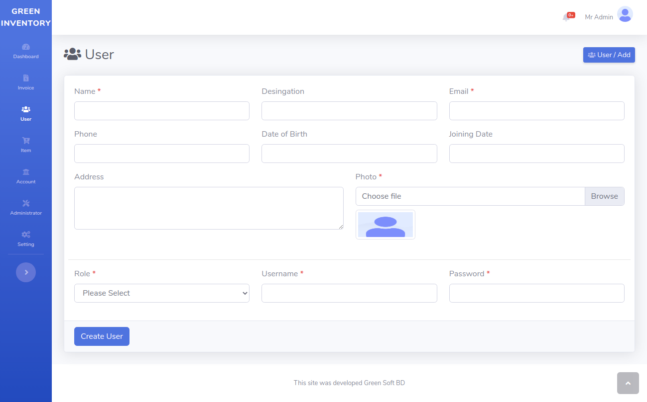Click the scroll-to-top arrow button
647x402 pixels.
pos(628,383)
